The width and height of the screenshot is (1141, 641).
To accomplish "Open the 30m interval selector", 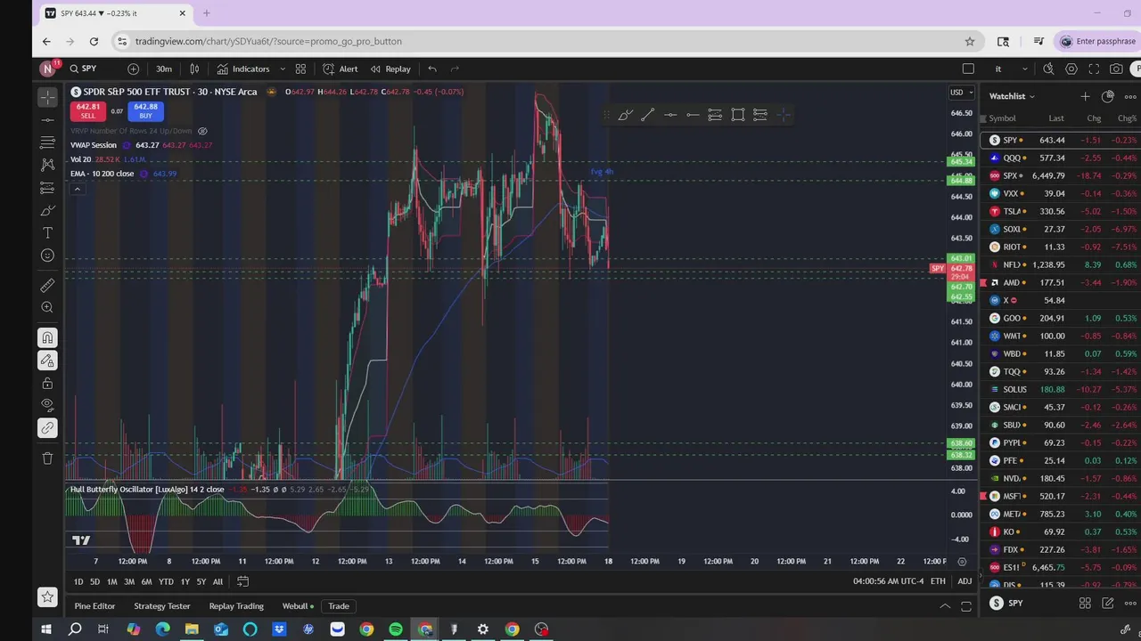I will [164, 69].
